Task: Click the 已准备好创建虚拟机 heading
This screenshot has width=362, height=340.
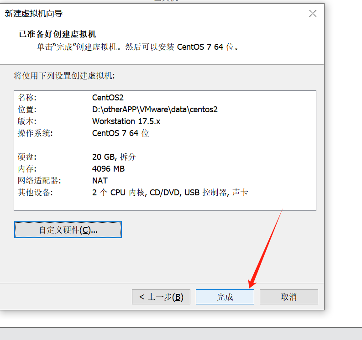Action: point(58,34)
